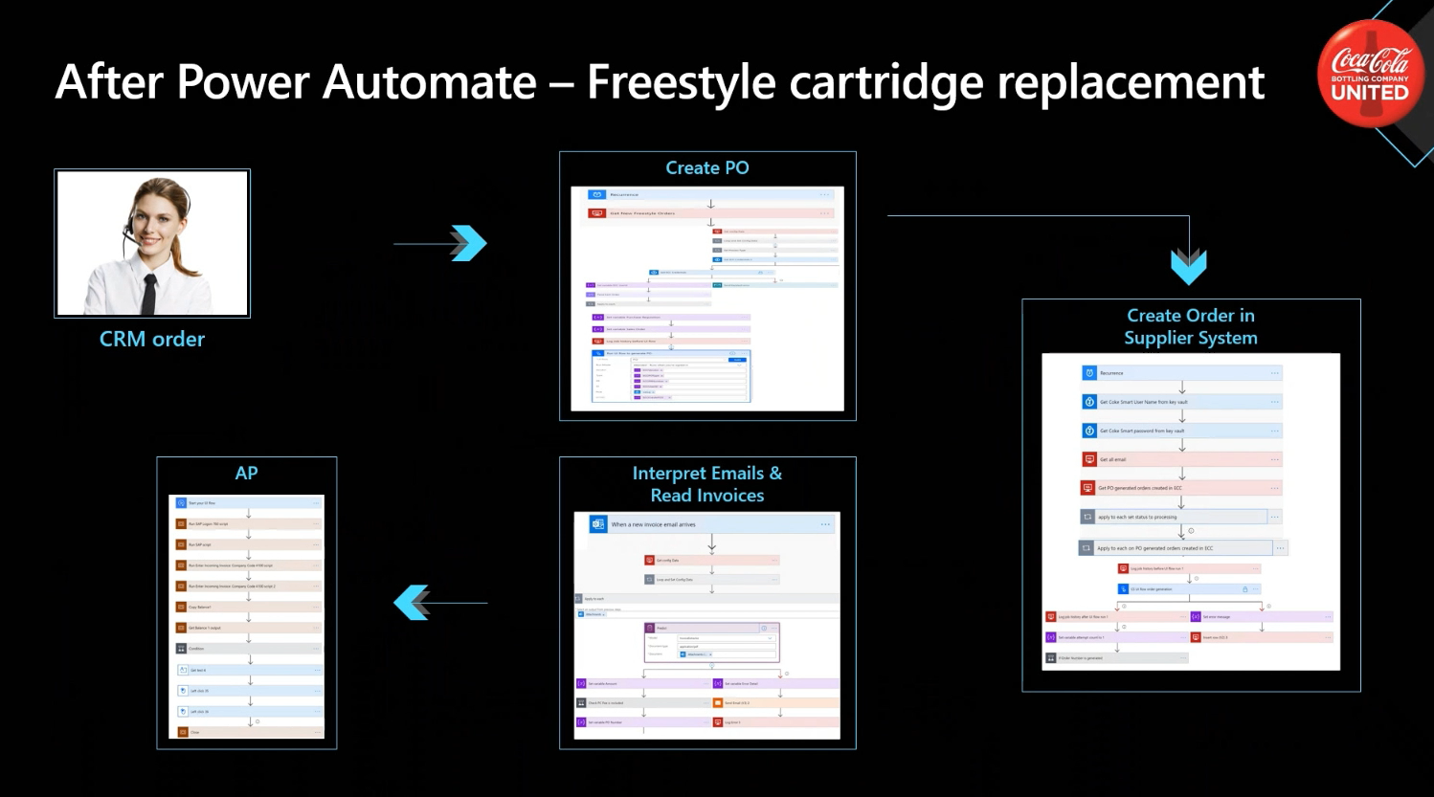
Task: Click the CRM order agent photo
Action: (152, 243)
